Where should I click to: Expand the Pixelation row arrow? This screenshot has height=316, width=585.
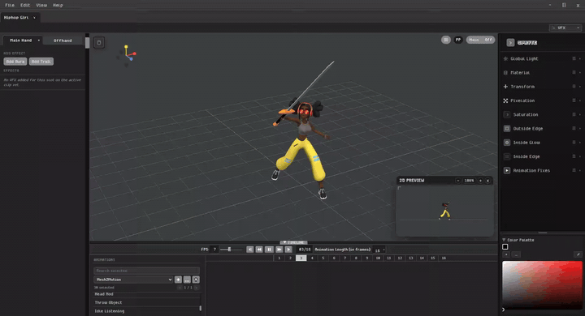tap(580, 100)
